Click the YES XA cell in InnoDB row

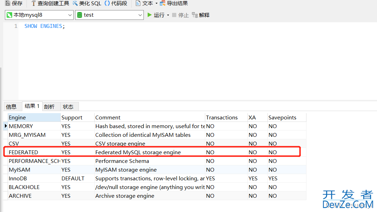click(x=258, y=179)
